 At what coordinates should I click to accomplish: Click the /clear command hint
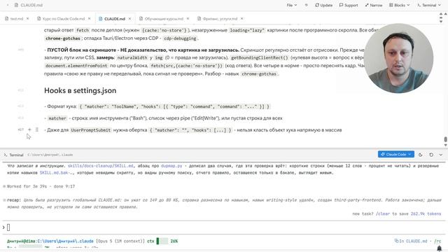pos(383,213)
